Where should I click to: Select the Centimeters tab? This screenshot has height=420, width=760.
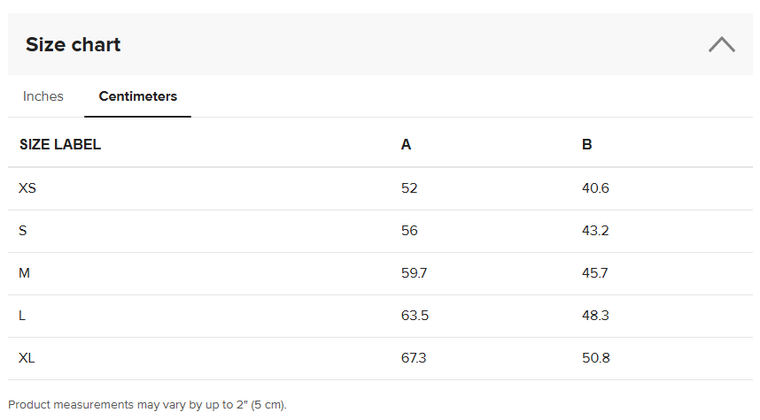137,96
